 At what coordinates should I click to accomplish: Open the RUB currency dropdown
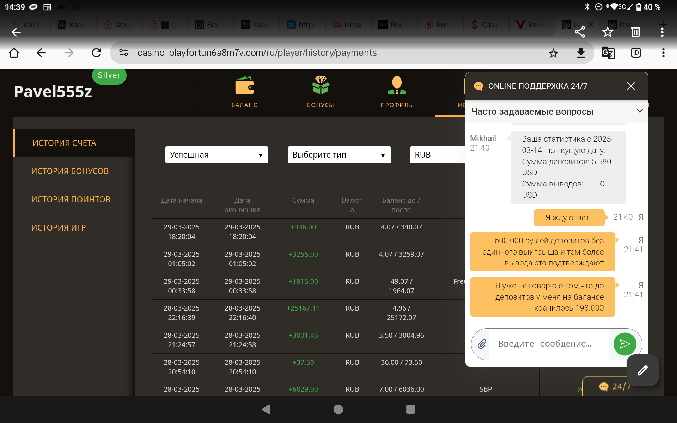(437, 155)
